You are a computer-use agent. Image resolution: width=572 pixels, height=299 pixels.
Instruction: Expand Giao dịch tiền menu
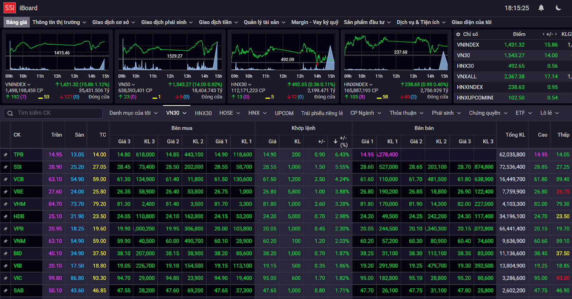tap(218, 22)
